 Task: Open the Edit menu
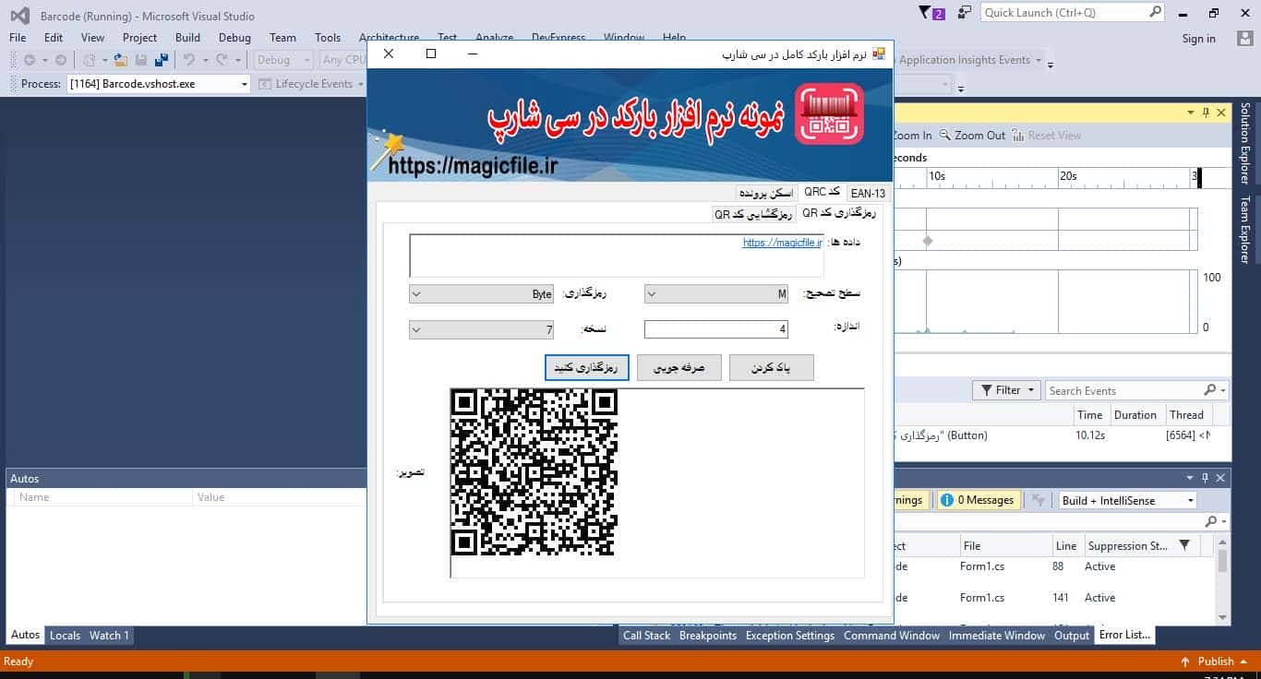point(54,38)
